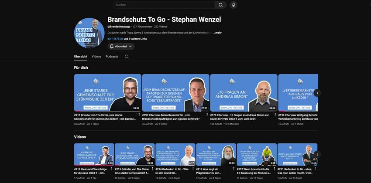Switch to the Übersicht tab

click(80, 57)
